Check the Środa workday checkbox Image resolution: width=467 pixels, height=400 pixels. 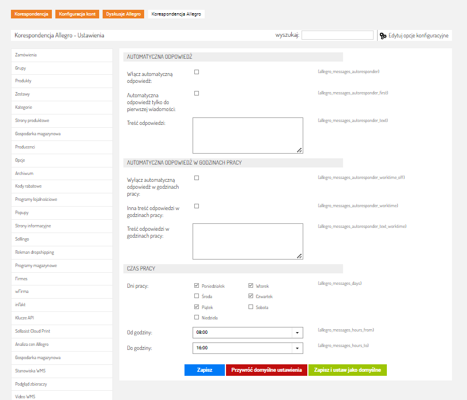click(x=197, y=296)
